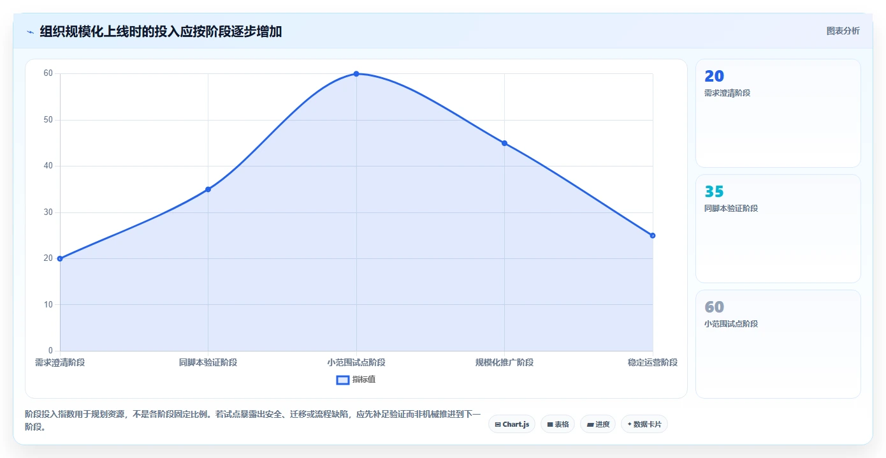Viewport: 886px width, 458px height.
Task: Click the data point at 同脚本验证阶段 (35)
Action: (208, 189)
